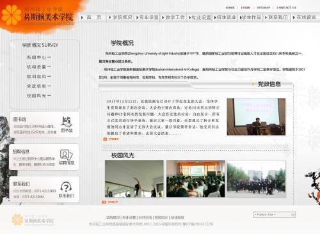Open 院训院风 in the sidebar menu

pyautogui.click(x=38, y=77)
